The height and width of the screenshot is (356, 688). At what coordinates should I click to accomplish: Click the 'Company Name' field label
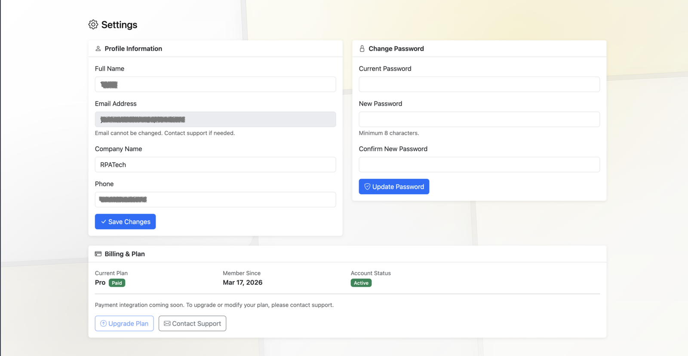coord(118,149)
